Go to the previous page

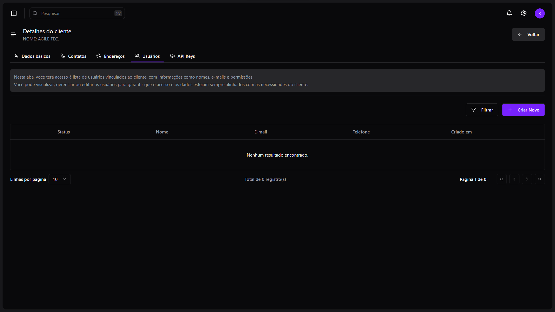[x=514, y=179]
